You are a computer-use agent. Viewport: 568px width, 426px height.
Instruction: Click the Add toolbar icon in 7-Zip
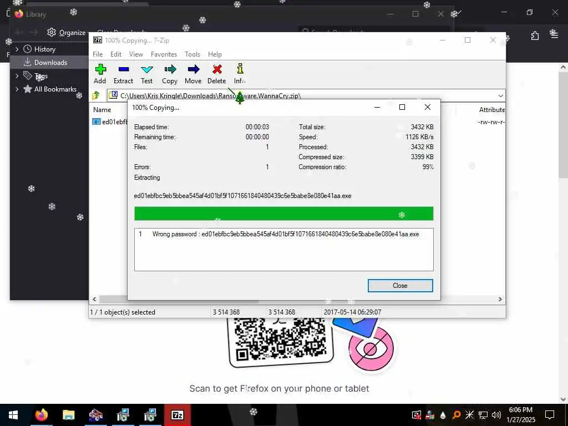coord(100,69)
